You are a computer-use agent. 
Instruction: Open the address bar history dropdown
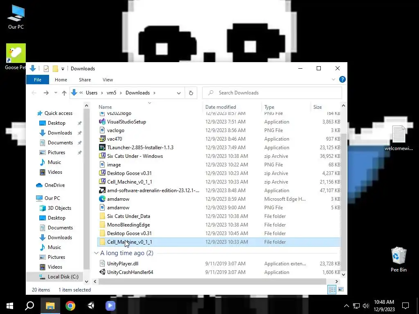click(179, 93)
